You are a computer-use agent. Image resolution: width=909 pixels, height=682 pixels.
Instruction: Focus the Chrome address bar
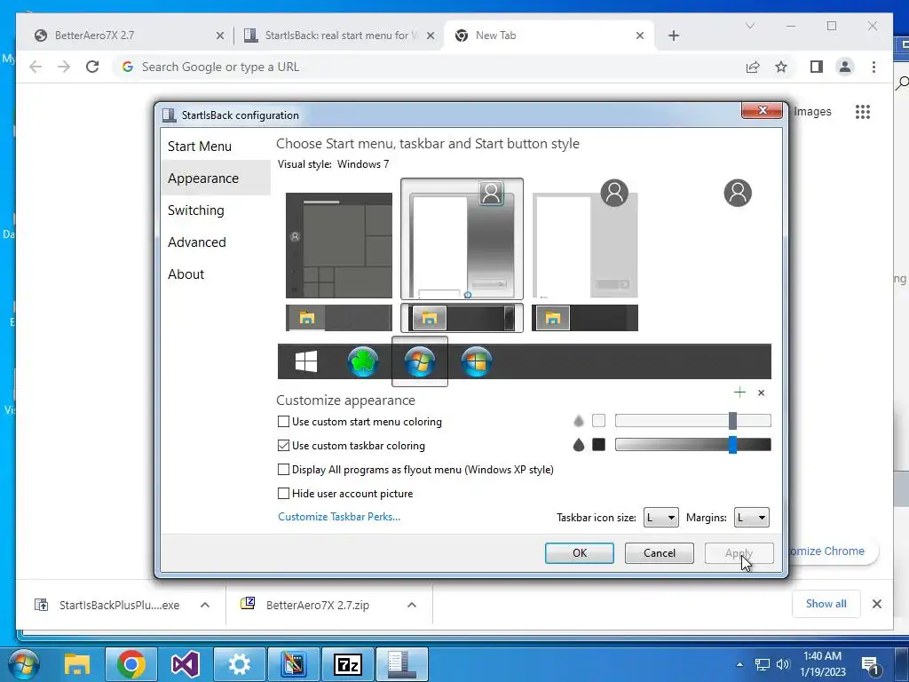(x=429, y=67)
